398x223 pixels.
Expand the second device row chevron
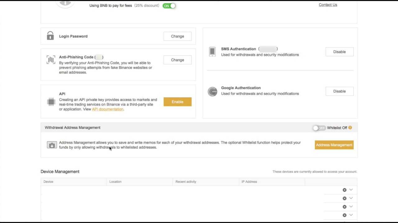[x=351, y=198]
